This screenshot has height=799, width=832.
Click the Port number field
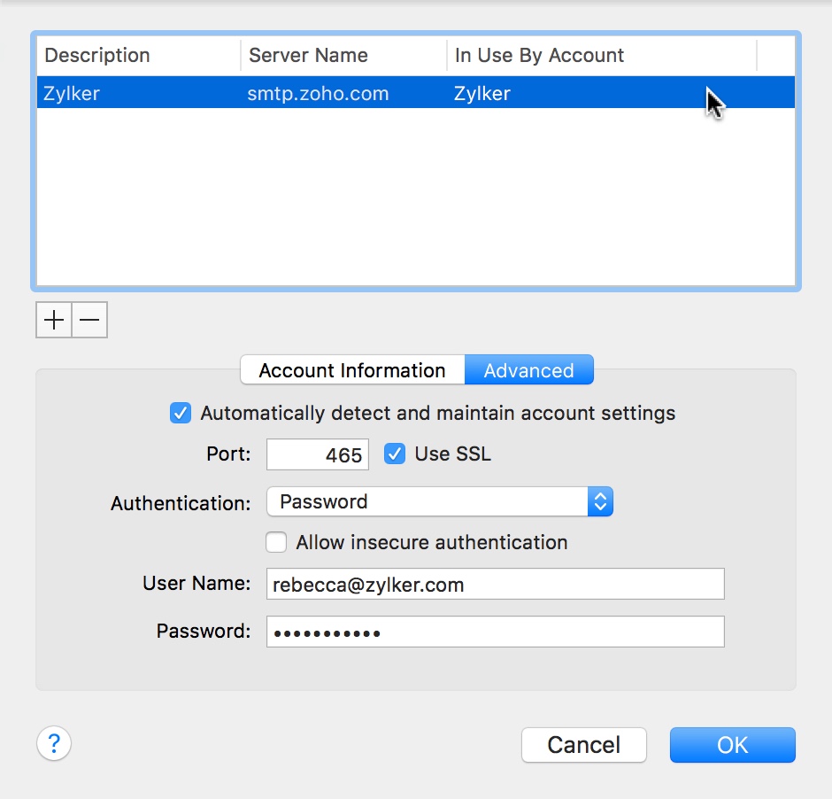[318, 455]
